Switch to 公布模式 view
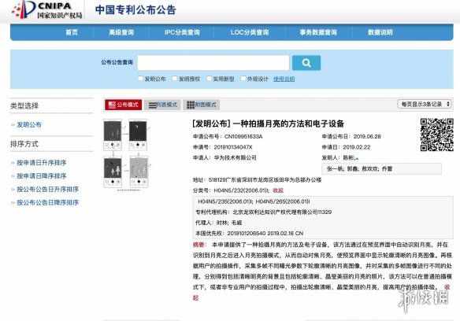This screenshot has height=321, width=460. tap(123, 105)
